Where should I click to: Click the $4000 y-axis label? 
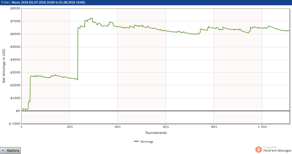pos(15,59)
